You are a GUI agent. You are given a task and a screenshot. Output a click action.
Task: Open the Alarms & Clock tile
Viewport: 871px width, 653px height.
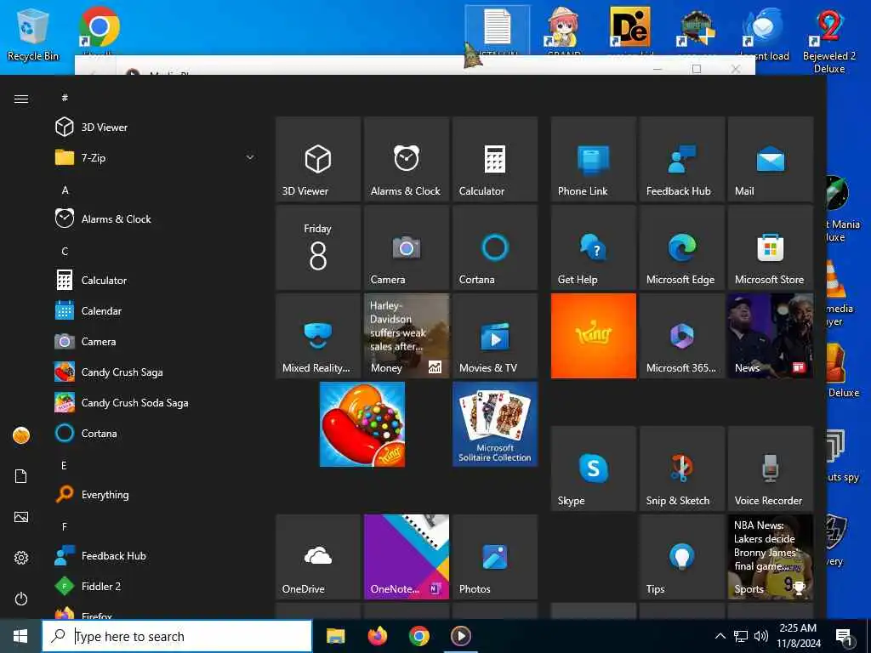pos(407,159)
